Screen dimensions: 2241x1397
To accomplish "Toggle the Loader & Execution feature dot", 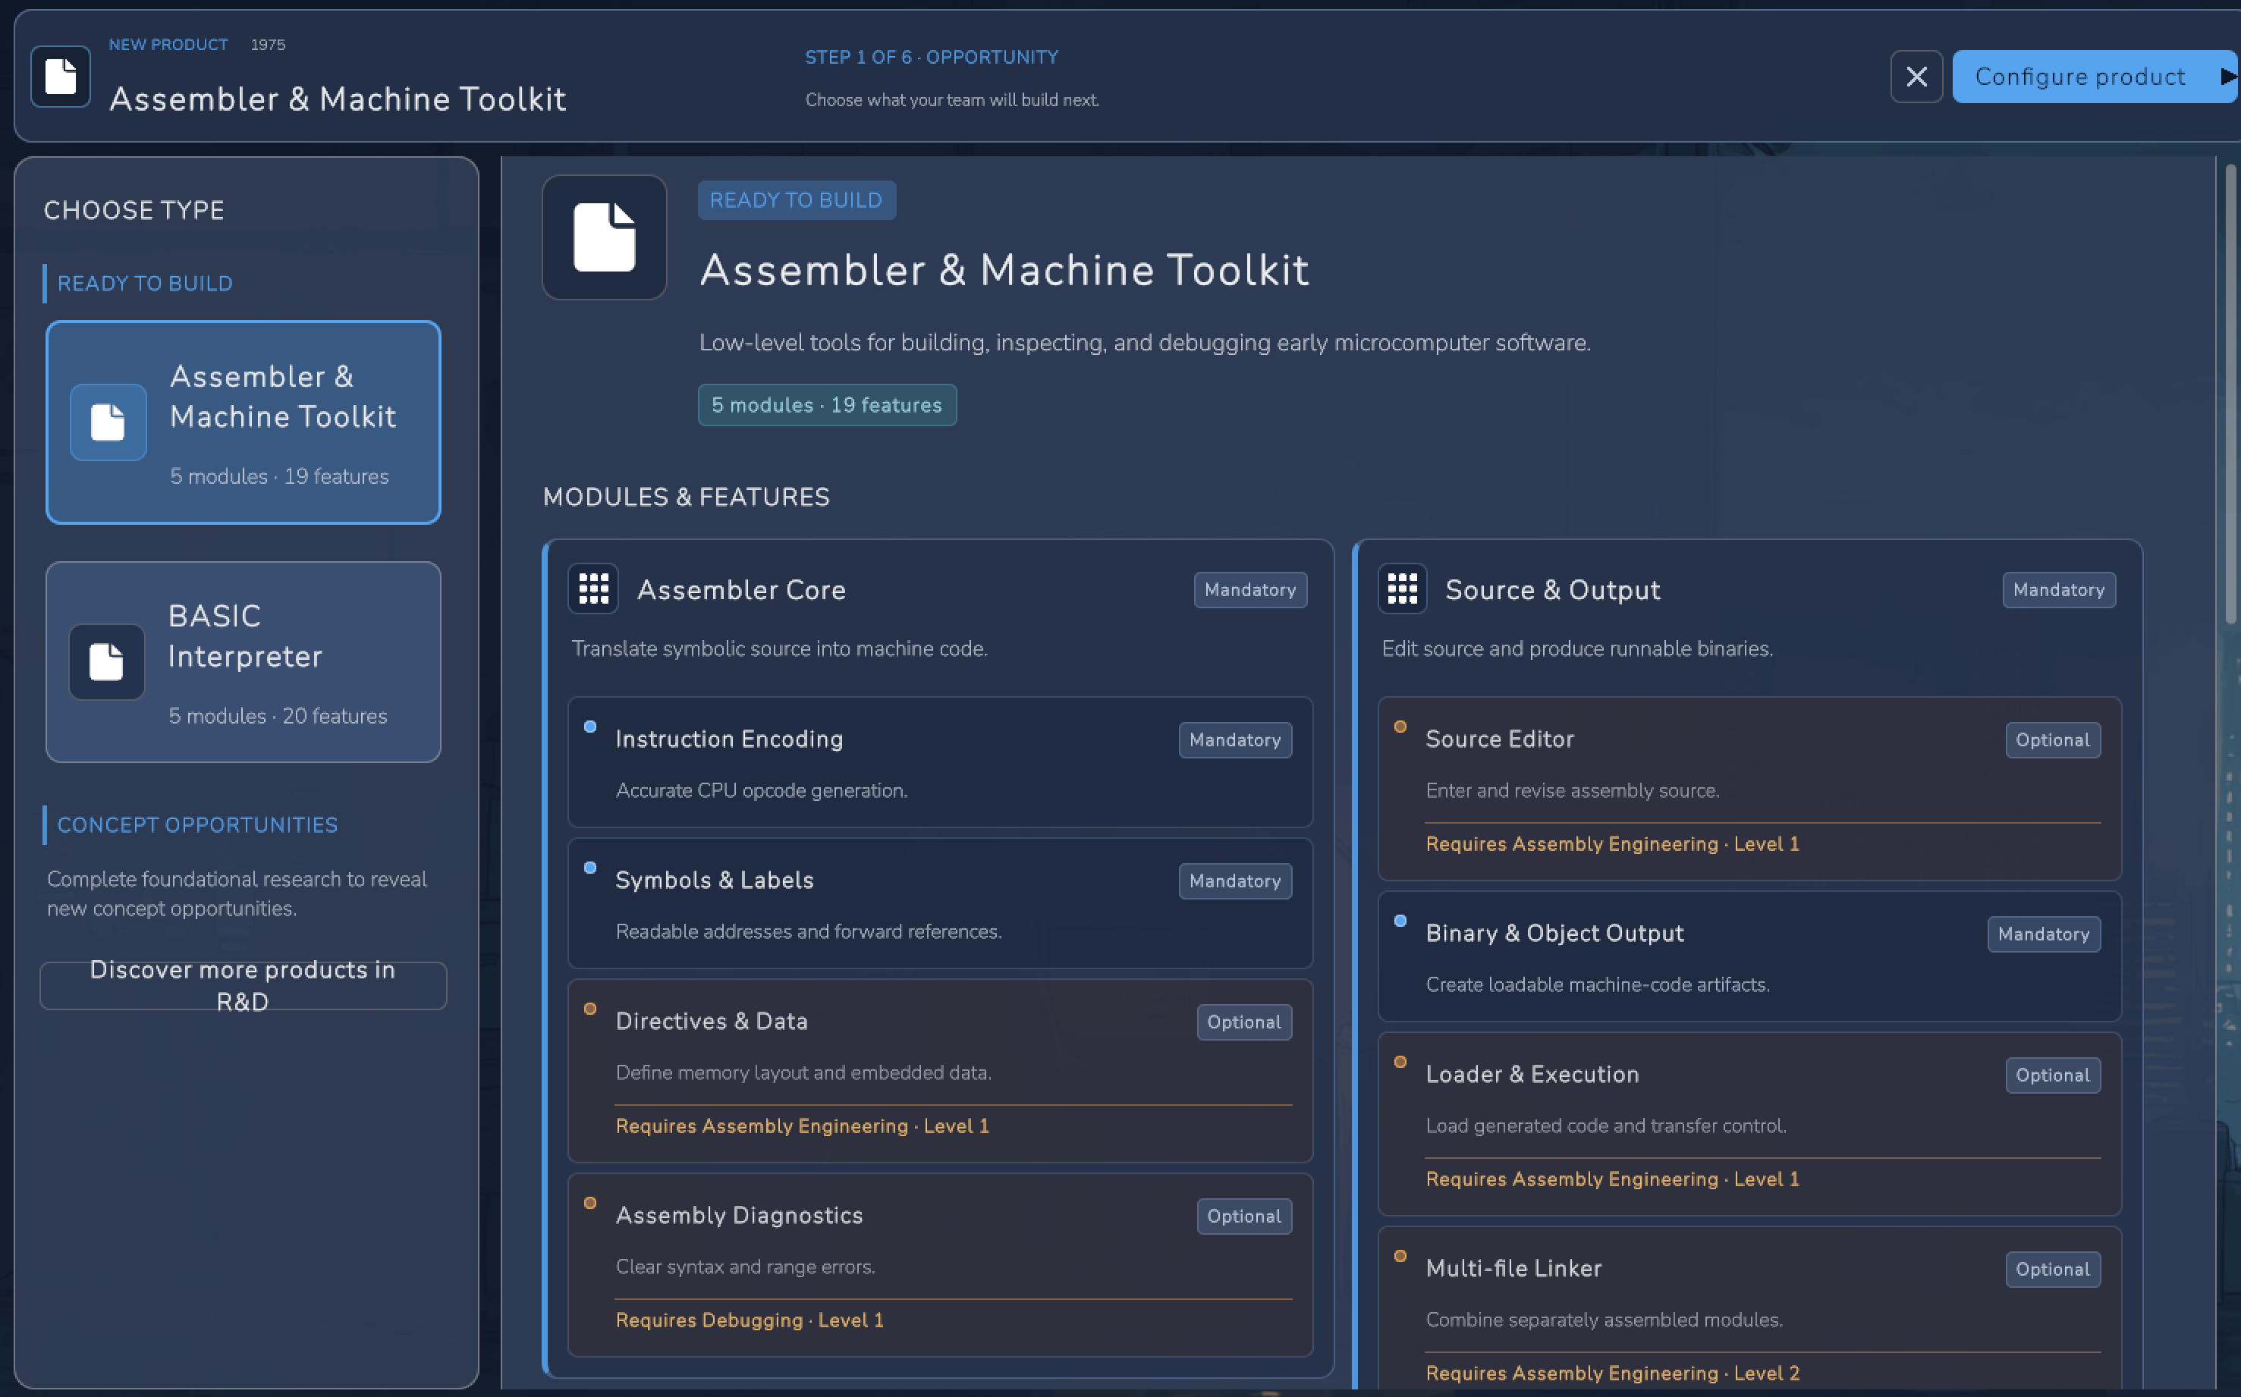I will click(x=1400, y=1062).
